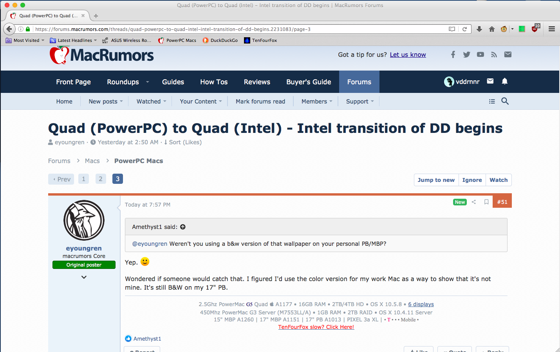
Task: Open Front Page in navigation
Action: pyautogui.click(x=73, y=82)
